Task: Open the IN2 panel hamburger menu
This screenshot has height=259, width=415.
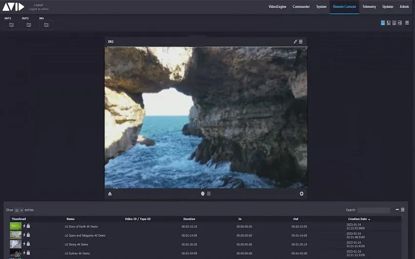Action: 301,41
